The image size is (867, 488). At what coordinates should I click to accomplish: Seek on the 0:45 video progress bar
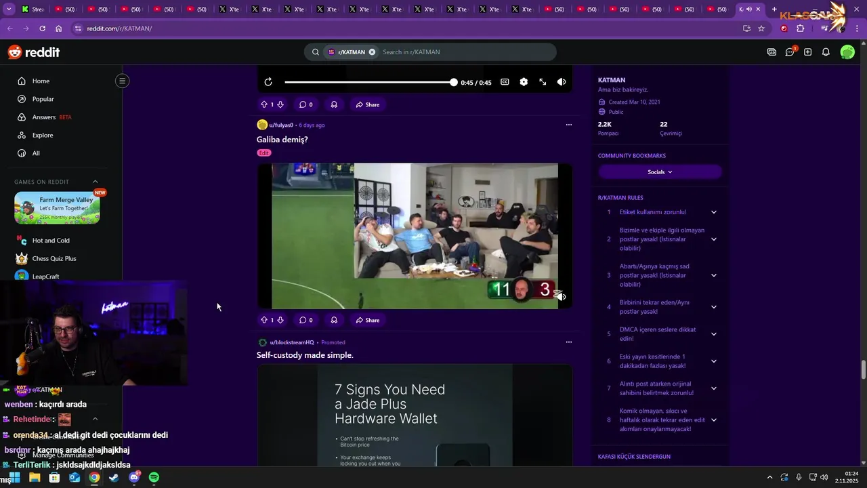click(371, 82)
